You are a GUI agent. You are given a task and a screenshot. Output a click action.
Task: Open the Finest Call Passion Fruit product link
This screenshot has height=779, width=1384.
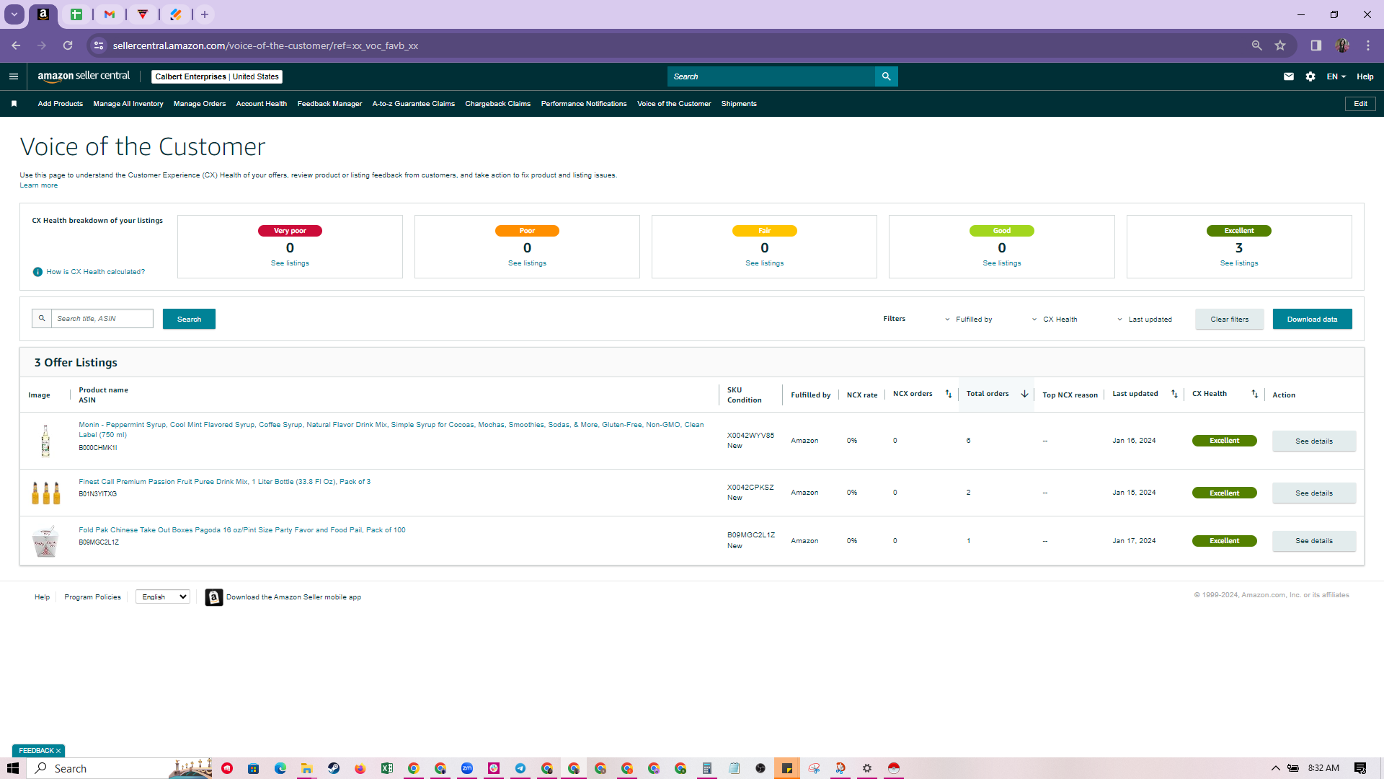[x=225, y=482]
